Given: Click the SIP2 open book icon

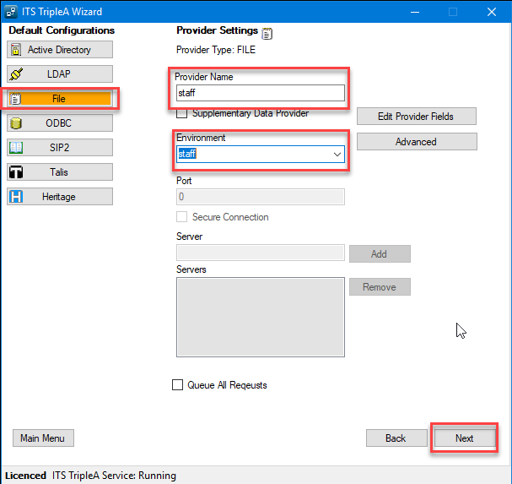Looking at the screenshot, I should 15,148.
